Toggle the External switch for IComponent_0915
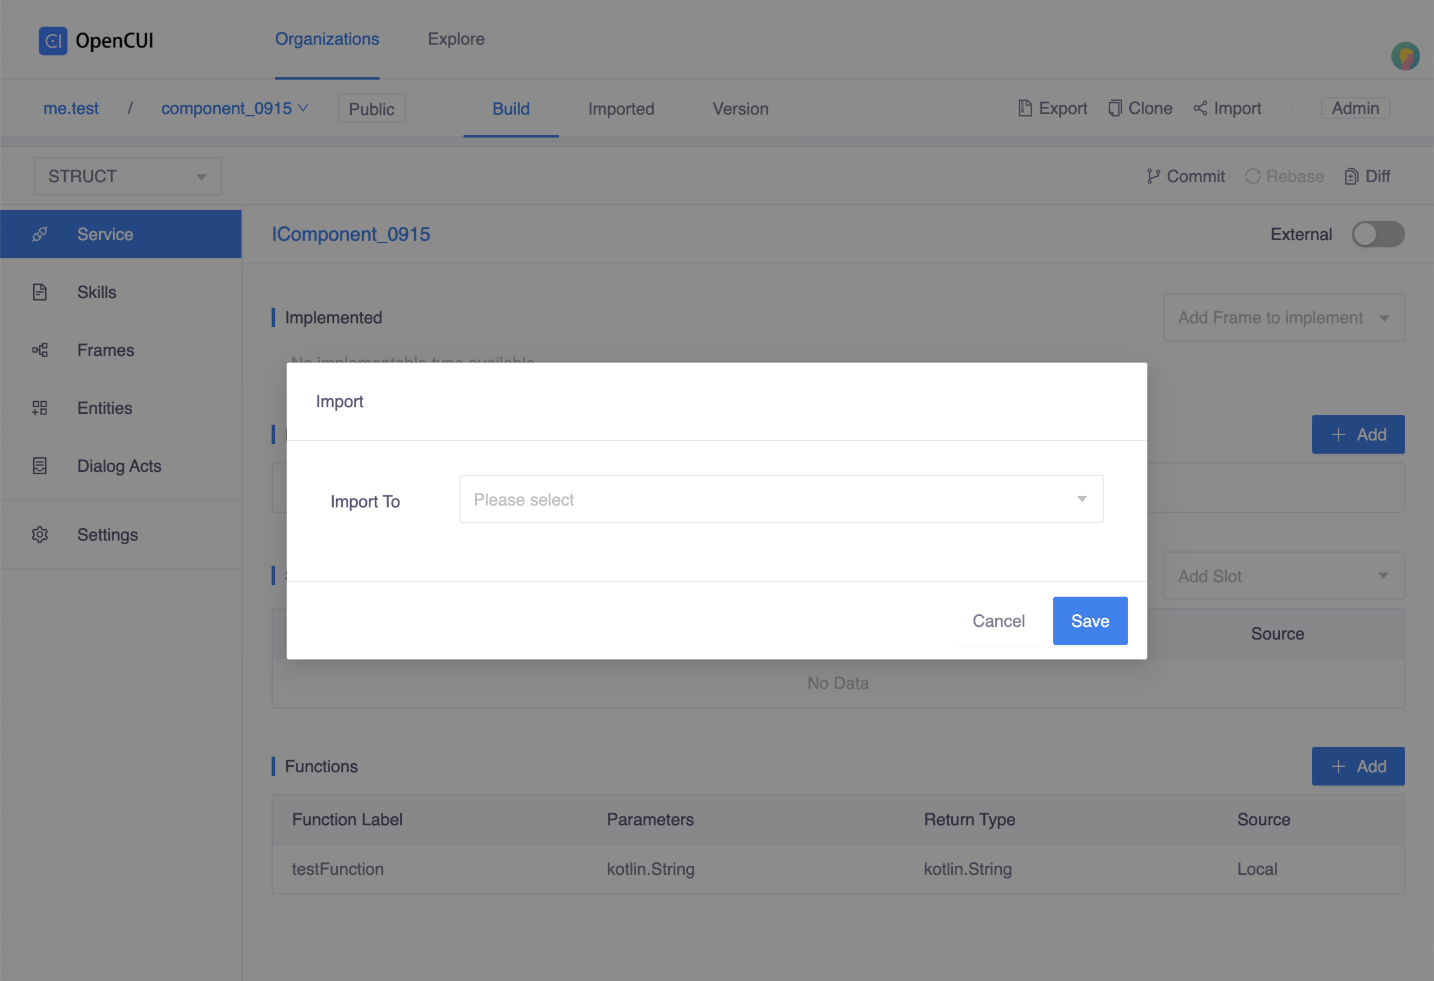The image size is (1434, 981). pyautogui.click(x=1378, y=234)
